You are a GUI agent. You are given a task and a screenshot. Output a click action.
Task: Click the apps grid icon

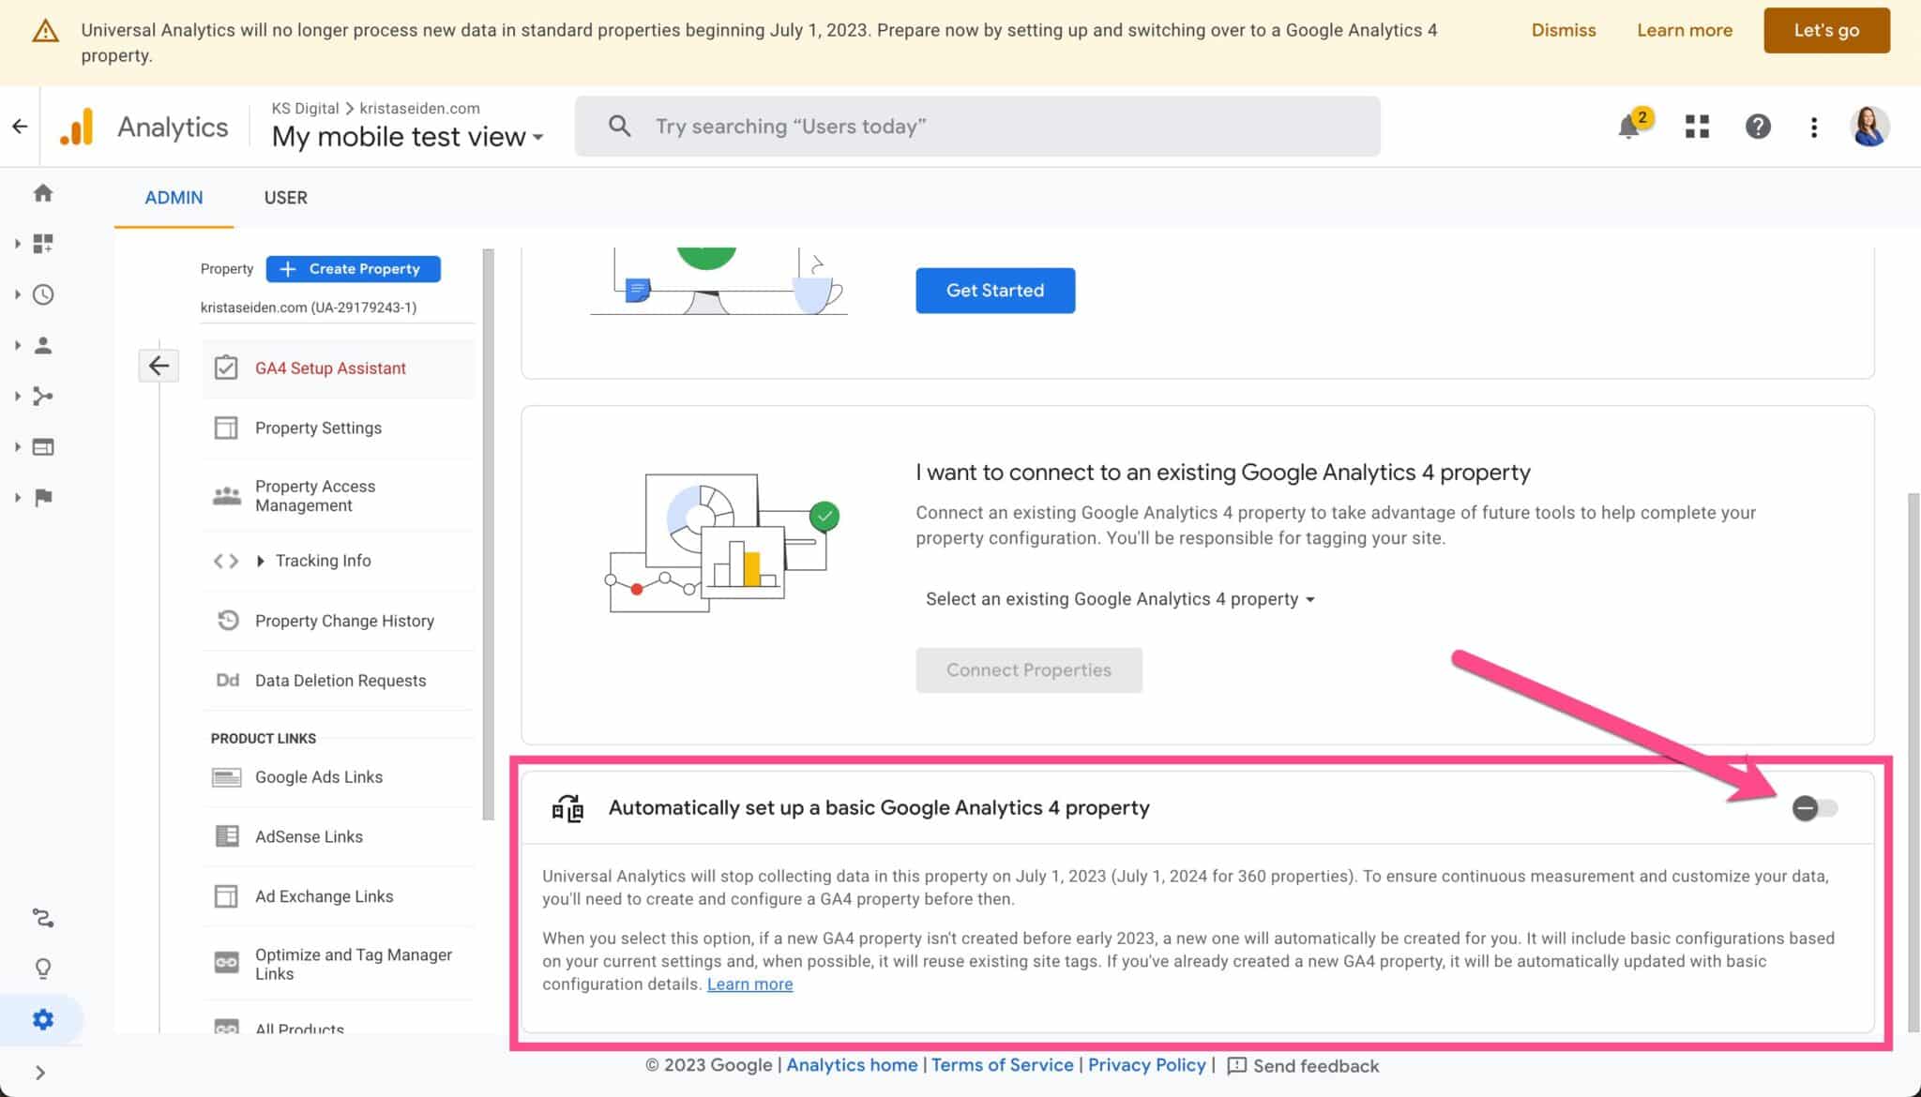tap(1697, 126)
